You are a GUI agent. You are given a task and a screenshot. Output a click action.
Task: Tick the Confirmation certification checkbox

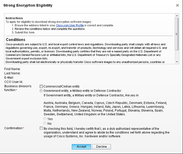click(x=41, y=128)
